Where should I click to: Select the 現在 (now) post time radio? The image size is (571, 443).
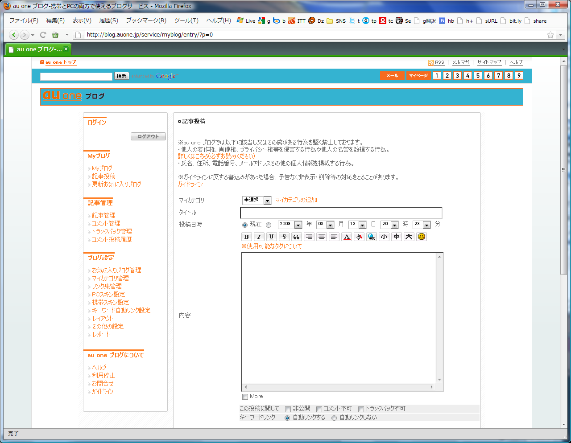[244, 225]
